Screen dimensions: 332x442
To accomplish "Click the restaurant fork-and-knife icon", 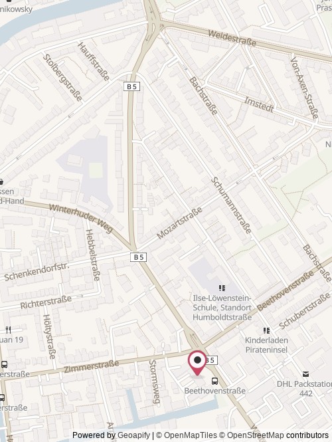I will [9, 330].
